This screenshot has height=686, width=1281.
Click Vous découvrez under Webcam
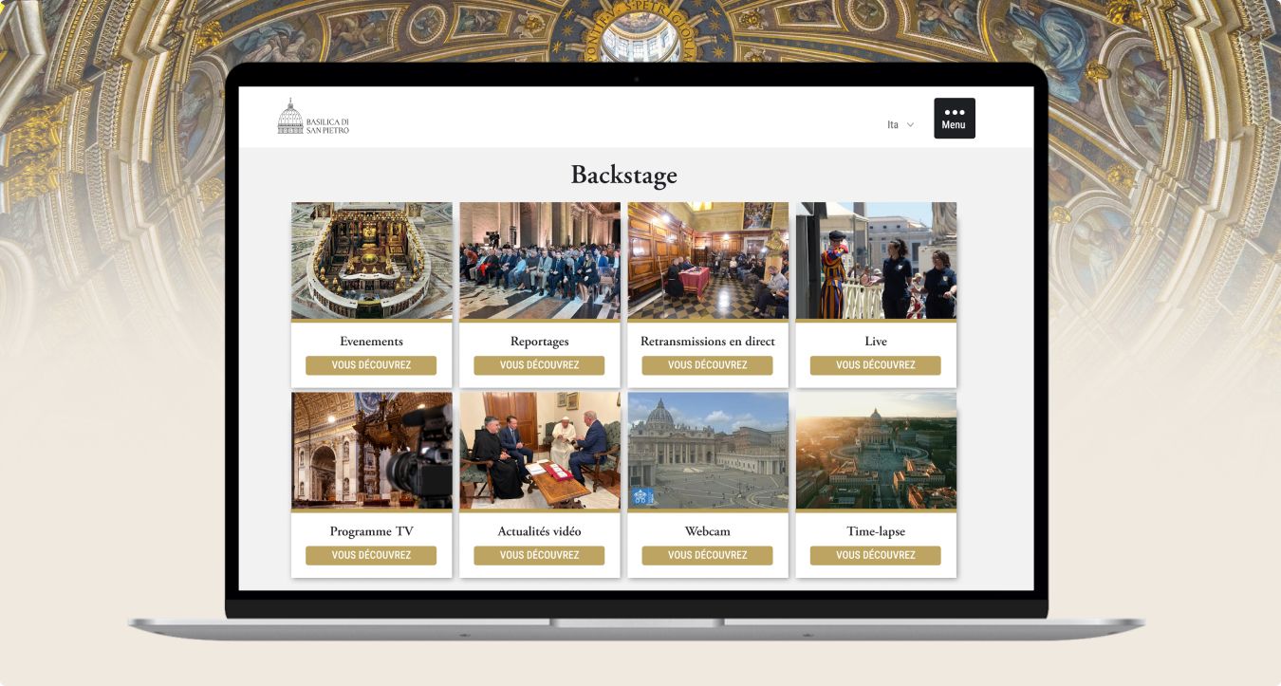pos(707,555)
